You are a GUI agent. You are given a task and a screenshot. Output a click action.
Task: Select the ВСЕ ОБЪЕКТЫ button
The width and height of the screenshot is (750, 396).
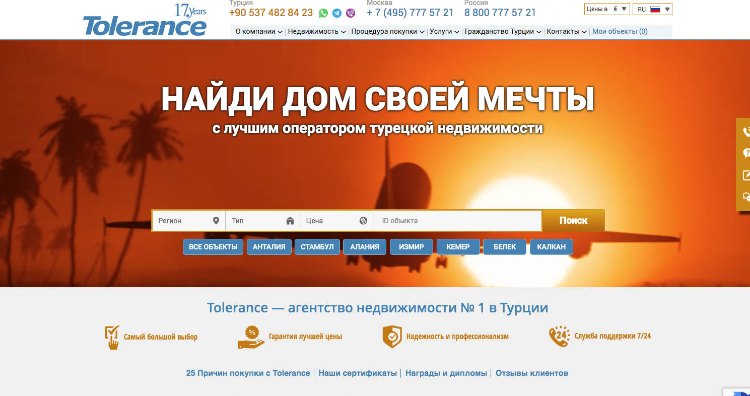click(x=213, y=247)
